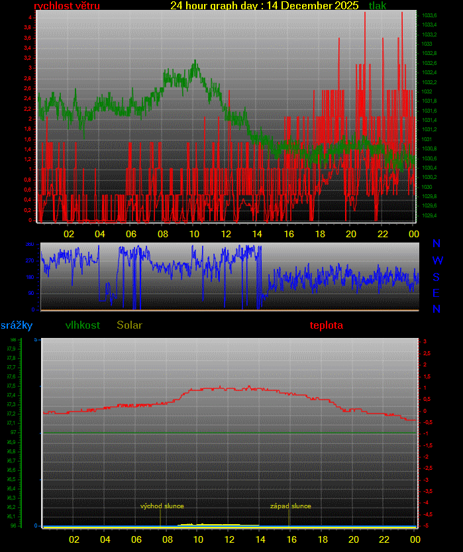Viewport: 463px width, 552px height.
Task: Click the '1033,8' pressure axis value
Action: tap(429, 15)
